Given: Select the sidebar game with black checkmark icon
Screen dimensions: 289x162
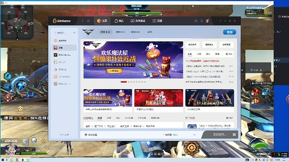Looking at the screenshot, I should pyautogui.click(x=64, y=55).
